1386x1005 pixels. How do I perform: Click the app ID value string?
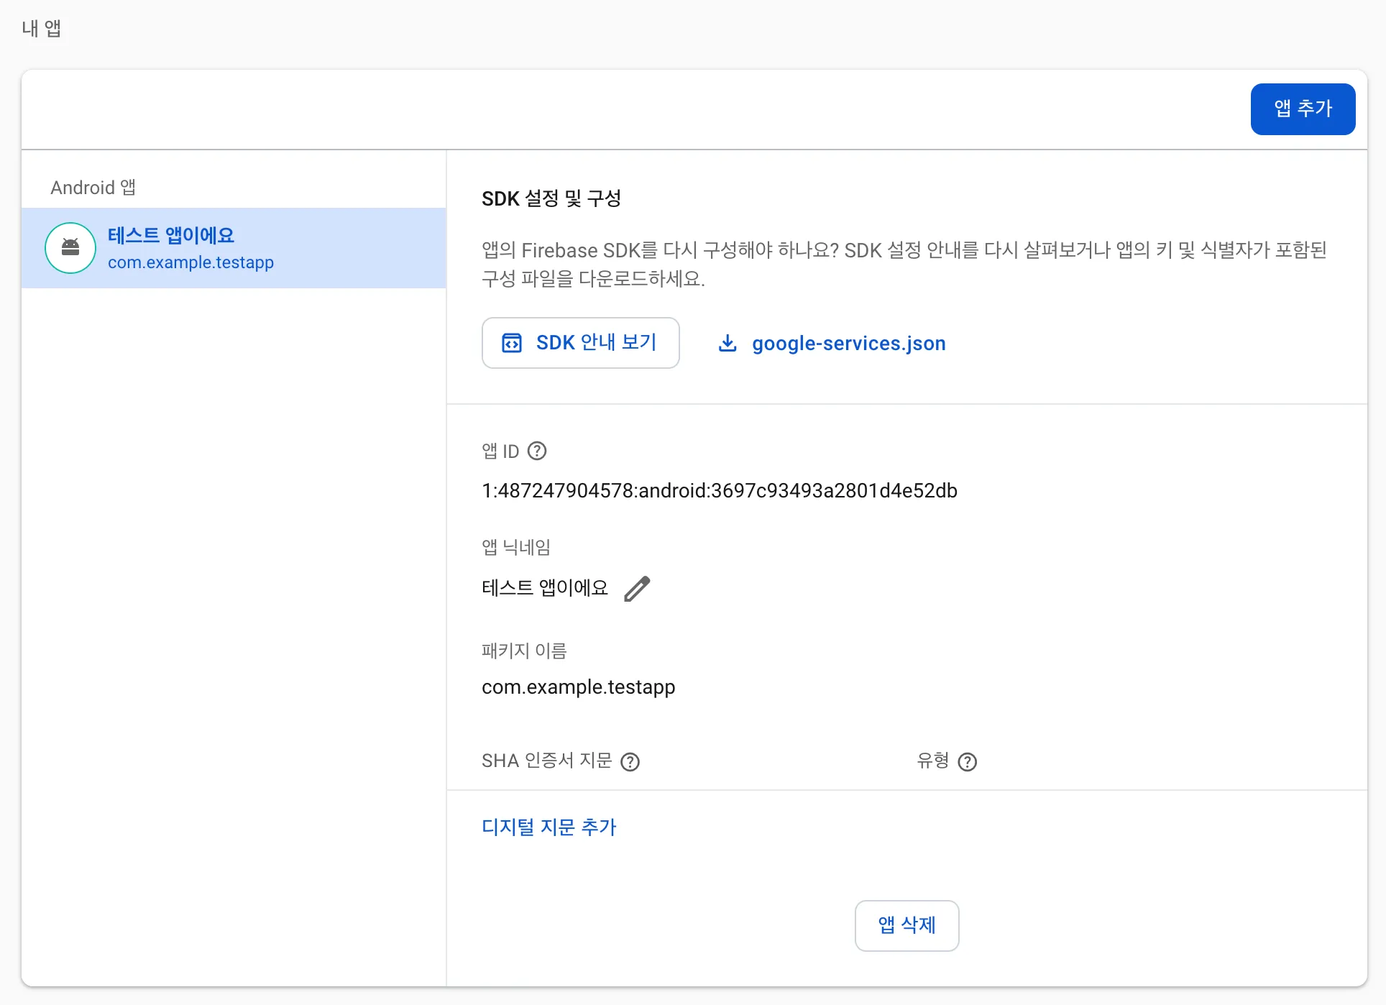[x=719, y=491]
